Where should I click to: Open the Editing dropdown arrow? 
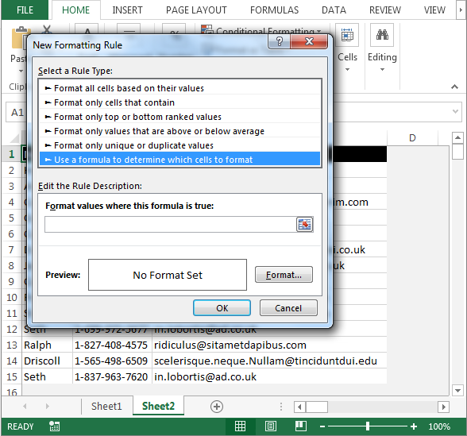coord(382,70)
